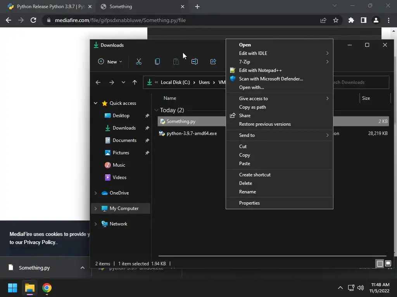
Task: Expand Give access to submenu
Action: click(x=279, y=99)
